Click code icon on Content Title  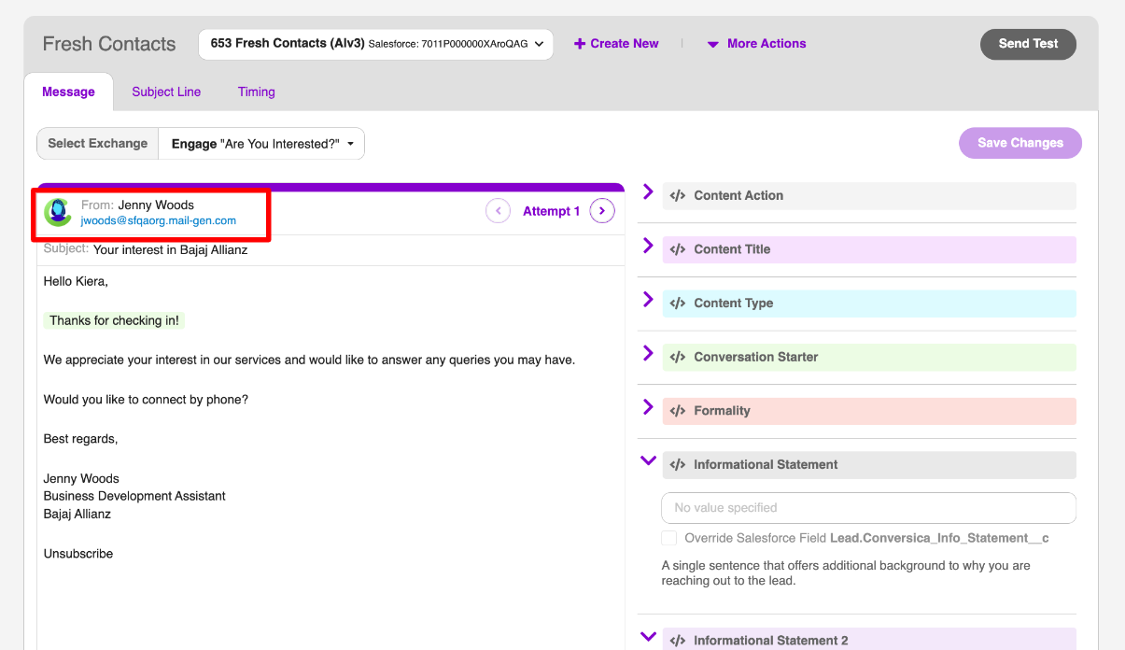click(x=678, y=249)
